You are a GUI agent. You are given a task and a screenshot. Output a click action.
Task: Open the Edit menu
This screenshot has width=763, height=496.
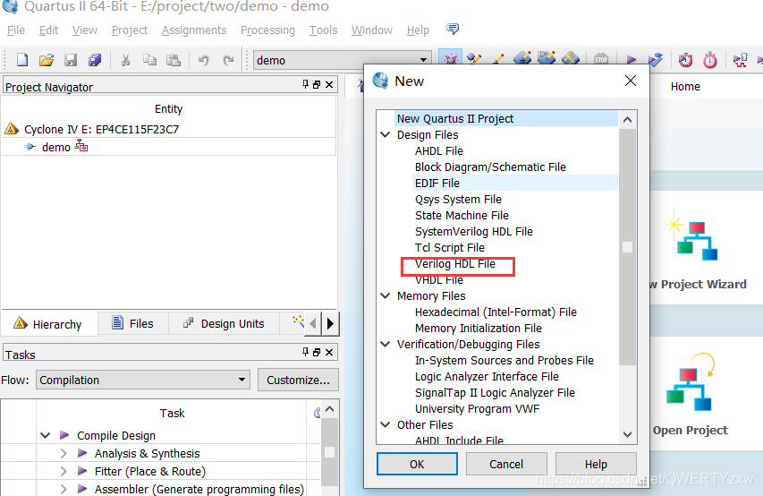[48, 30]
